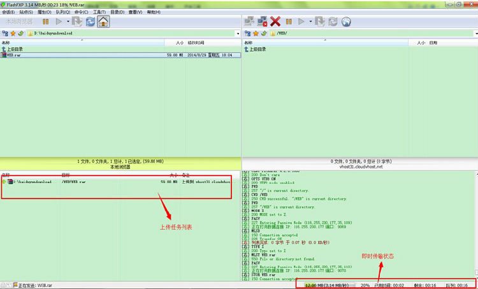
Task: Open local path D:\baiduyundownload dropdown
Action: coord(237,33)
